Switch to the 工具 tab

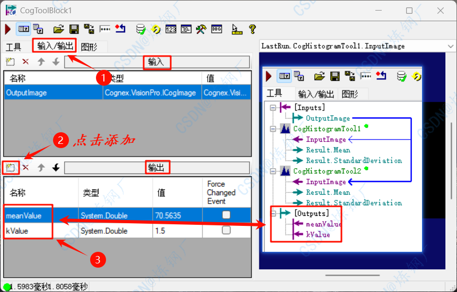pos(13,47)
